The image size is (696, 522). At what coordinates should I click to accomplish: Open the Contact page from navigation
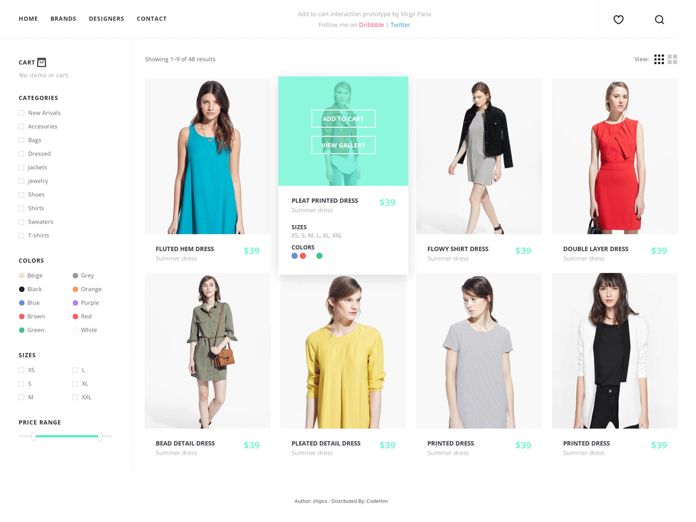tap(152, 18)
